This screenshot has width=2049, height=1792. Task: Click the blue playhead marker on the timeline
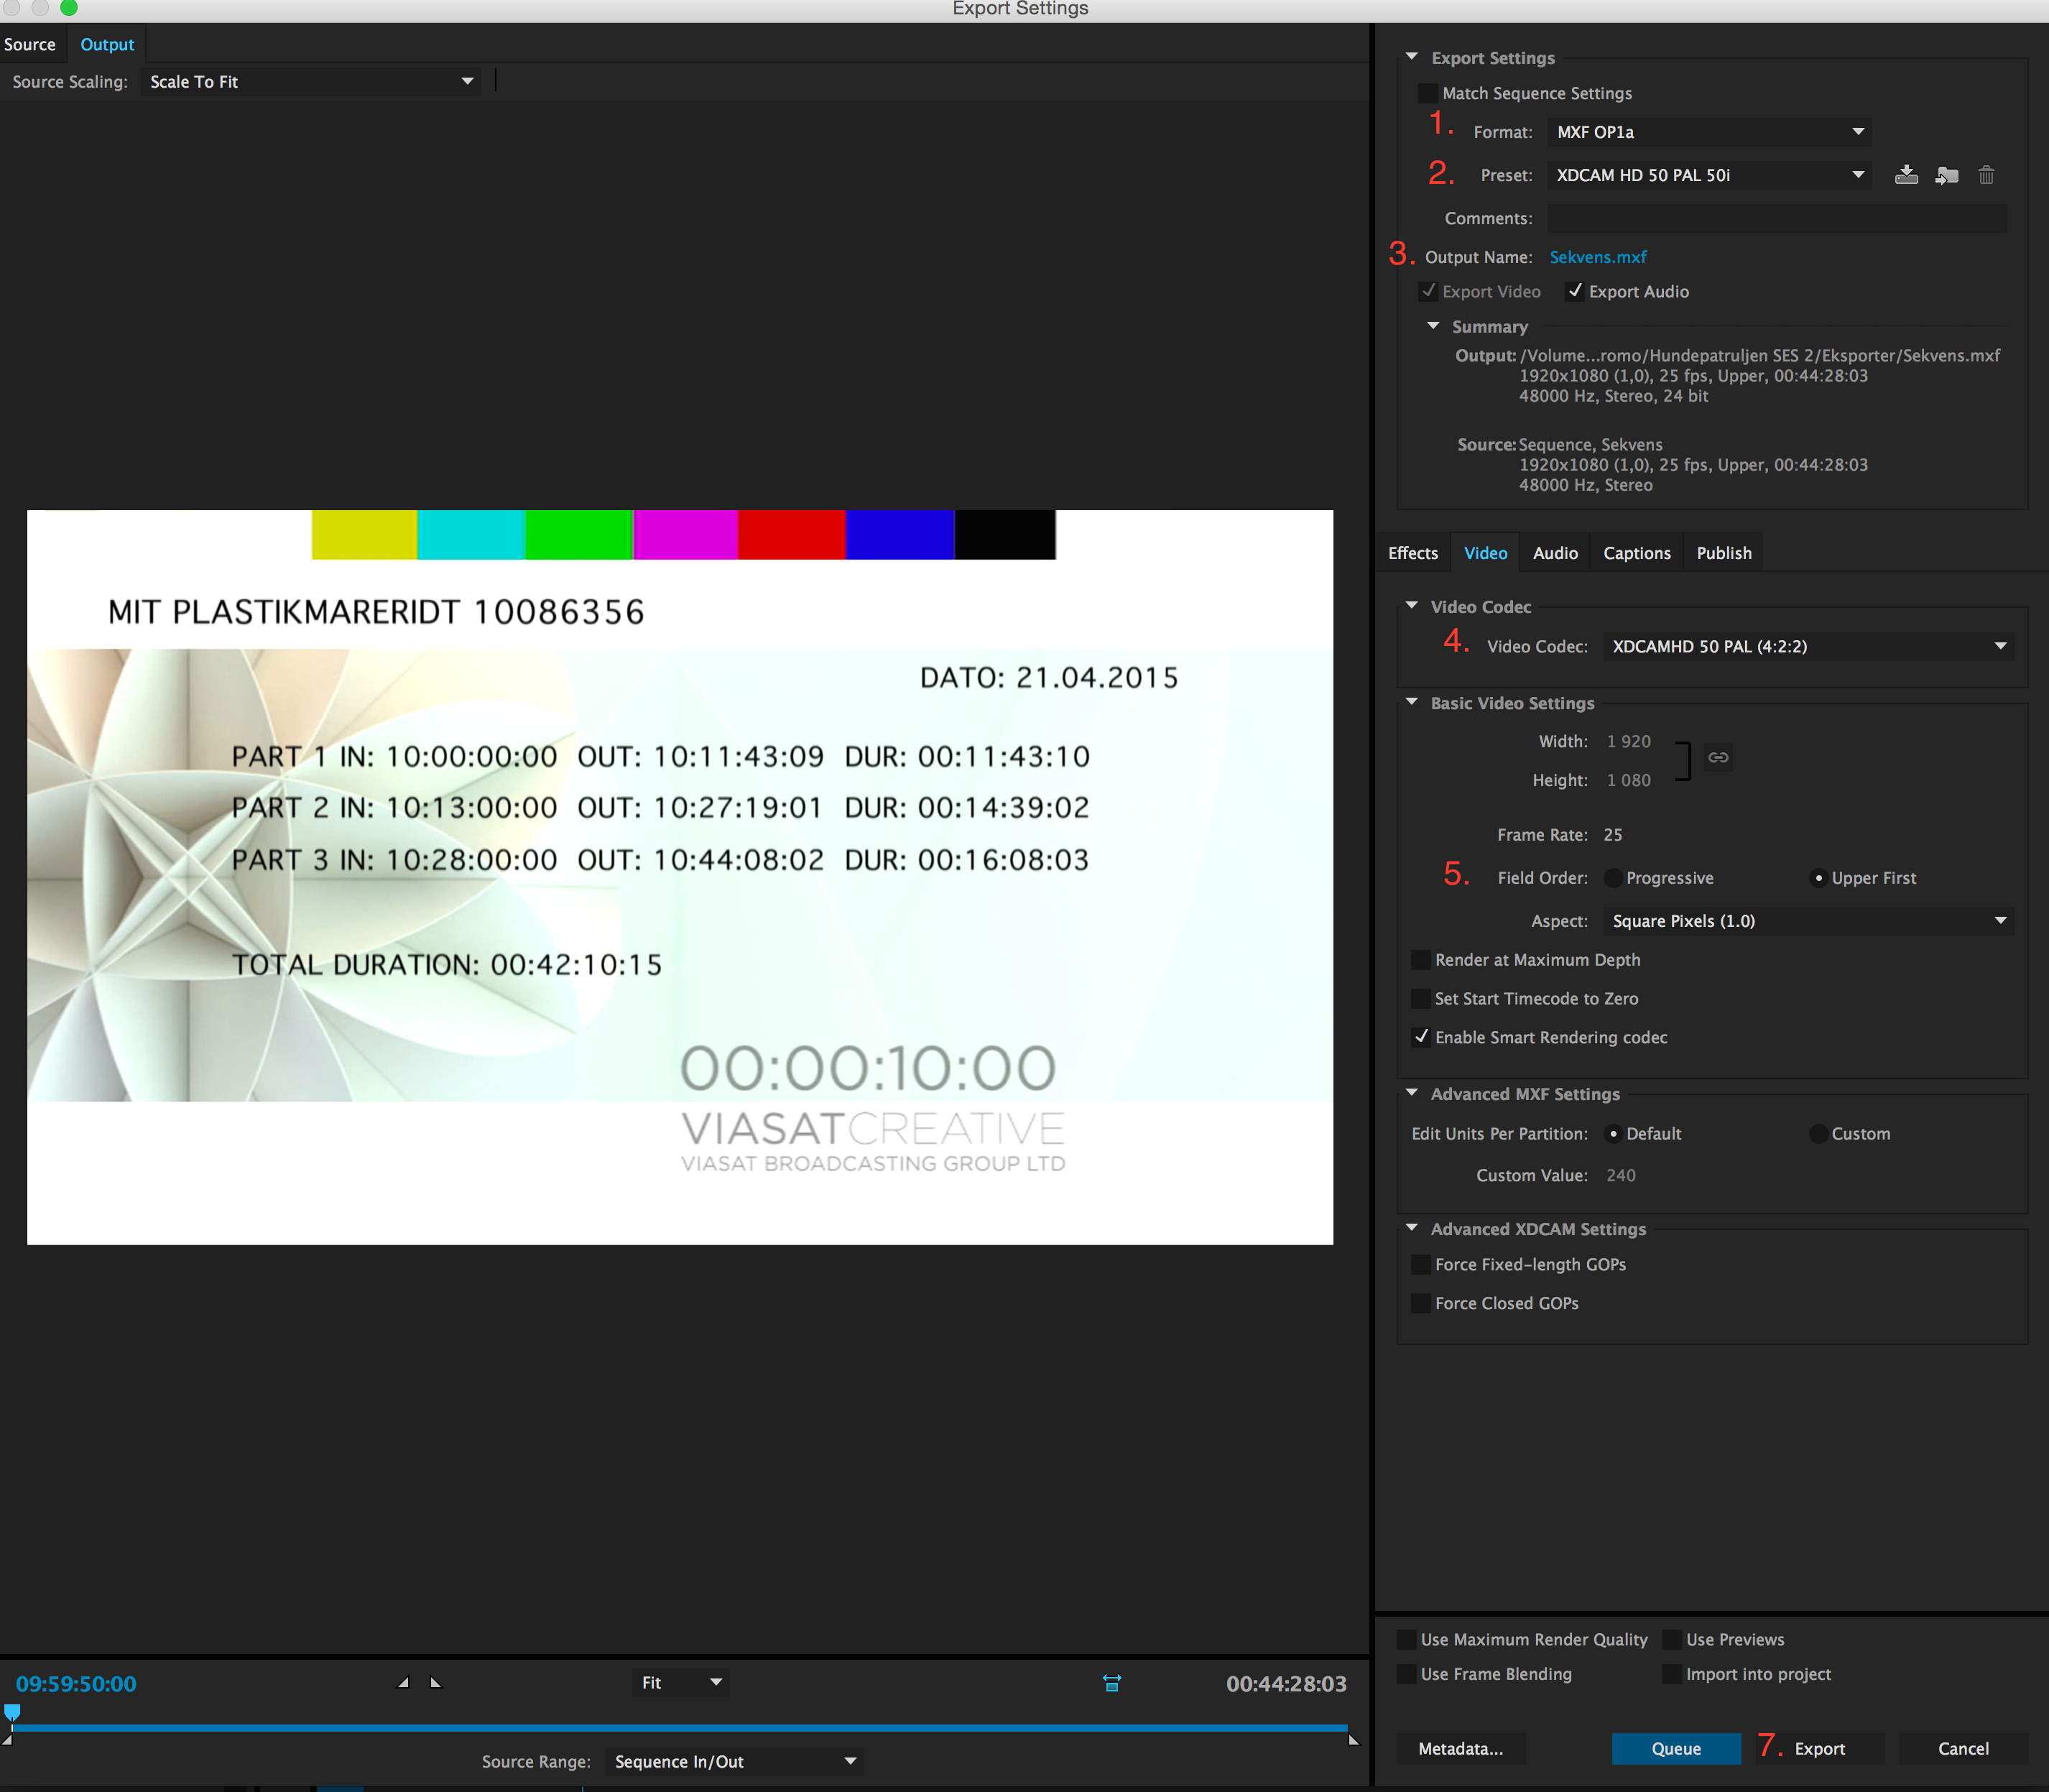(12, 1712)
